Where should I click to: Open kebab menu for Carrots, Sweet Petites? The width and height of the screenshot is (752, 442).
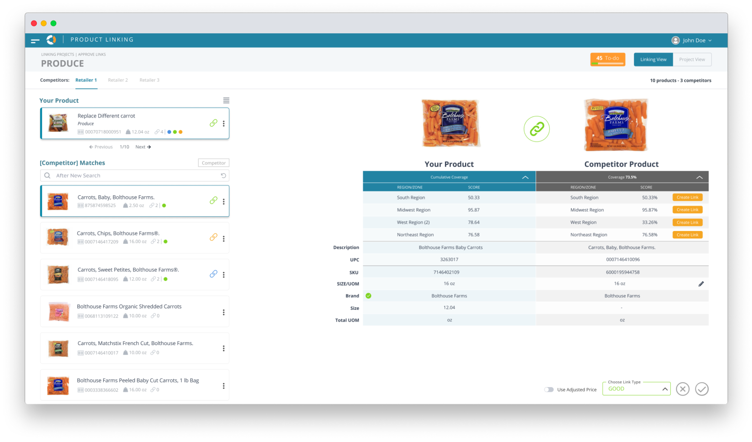224,275
